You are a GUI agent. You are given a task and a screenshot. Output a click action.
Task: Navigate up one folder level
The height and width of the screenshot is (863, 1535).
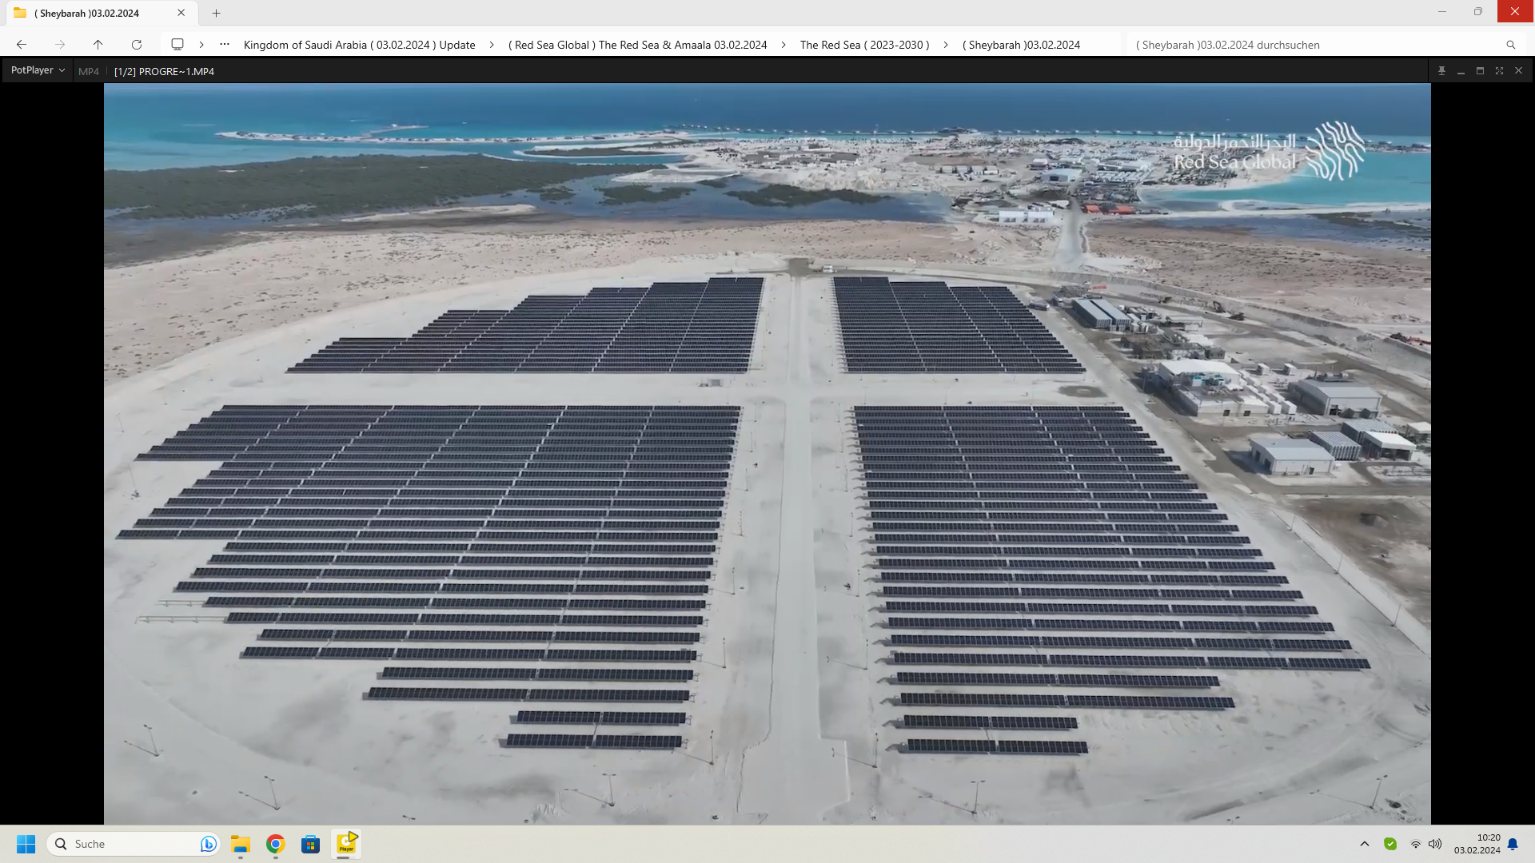[x=98, y=45]
